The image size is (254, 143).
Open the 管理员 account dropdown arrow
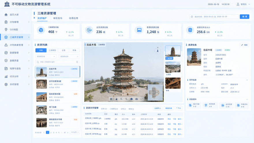(x=249, y=4)
